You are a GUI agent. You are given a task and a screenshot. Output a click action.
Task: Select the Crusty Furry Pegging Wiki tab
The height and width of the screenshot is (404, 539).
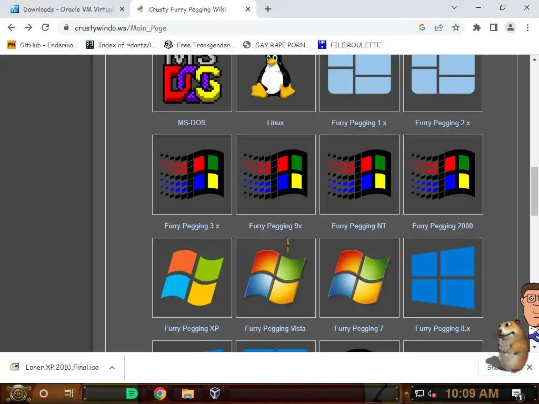click(193, 9)
